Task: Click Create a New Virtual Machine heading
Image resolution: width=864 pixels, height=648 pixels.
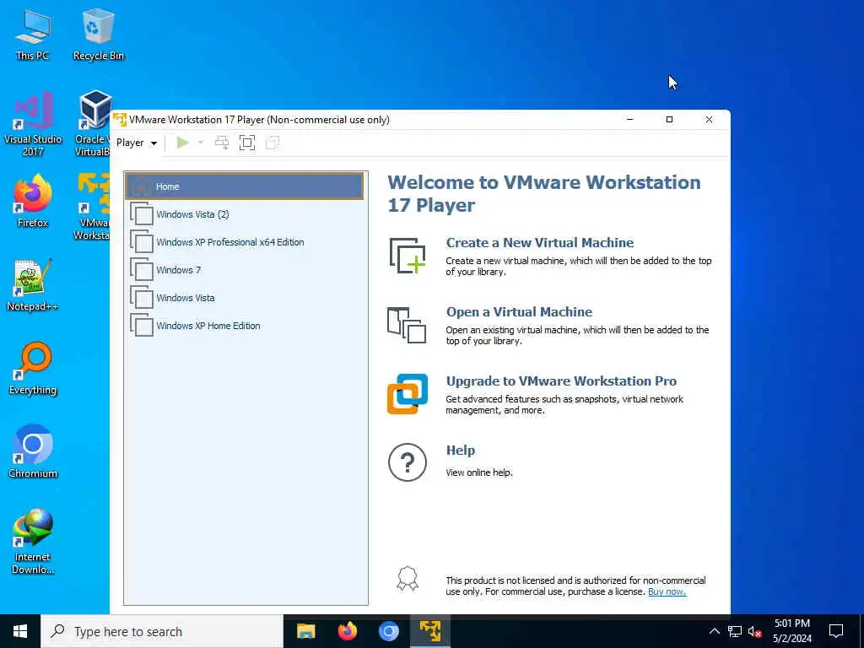Action: click(539, 242)
